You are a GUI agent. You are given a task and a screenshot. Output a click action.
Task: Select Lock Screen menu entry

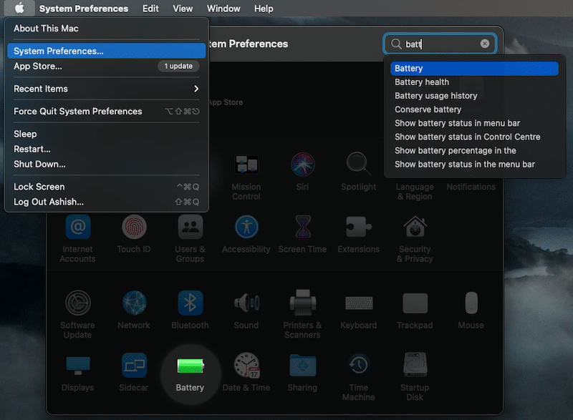(x=39, y=187)
